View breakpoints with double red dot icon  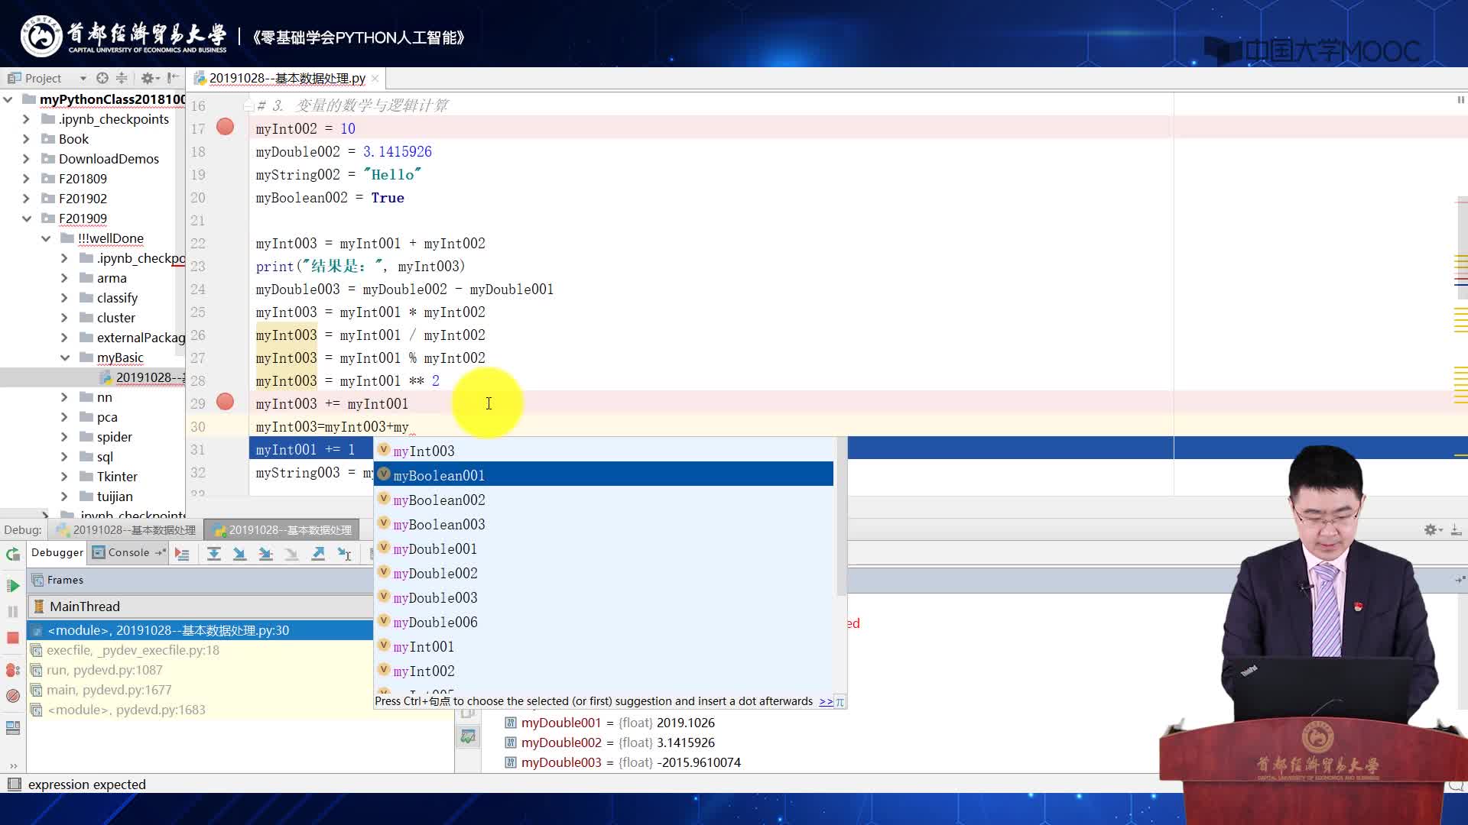[13, 670]
